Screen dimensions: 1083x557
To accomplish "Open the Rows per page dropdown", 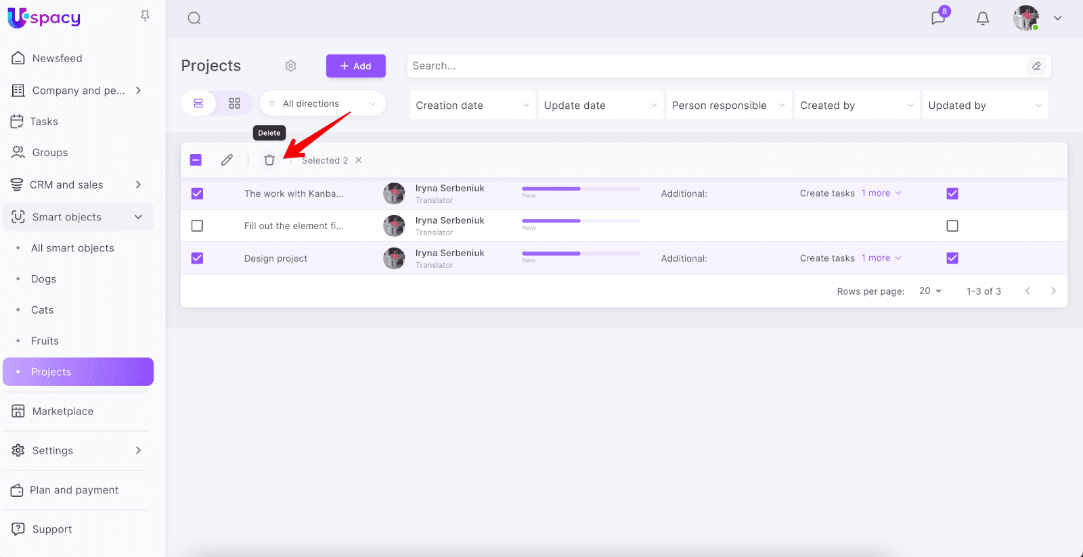I will coord(930,291).
